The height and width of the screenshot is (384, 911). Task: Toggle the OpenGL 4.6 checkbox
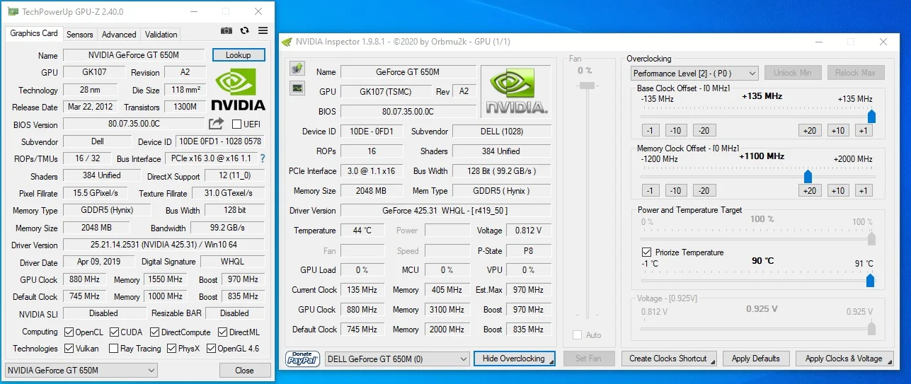coord(211,348)
